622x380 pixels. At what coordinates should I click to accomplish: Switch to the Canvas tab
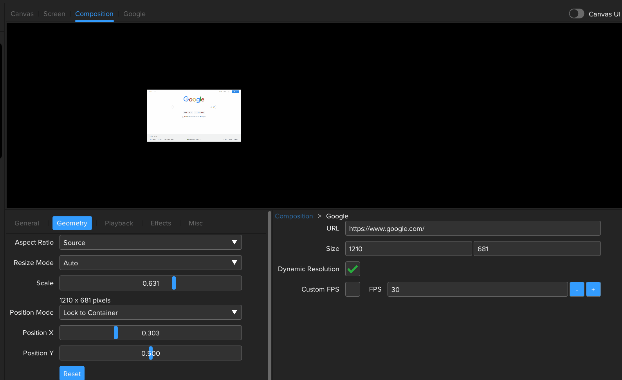point(22,14)
